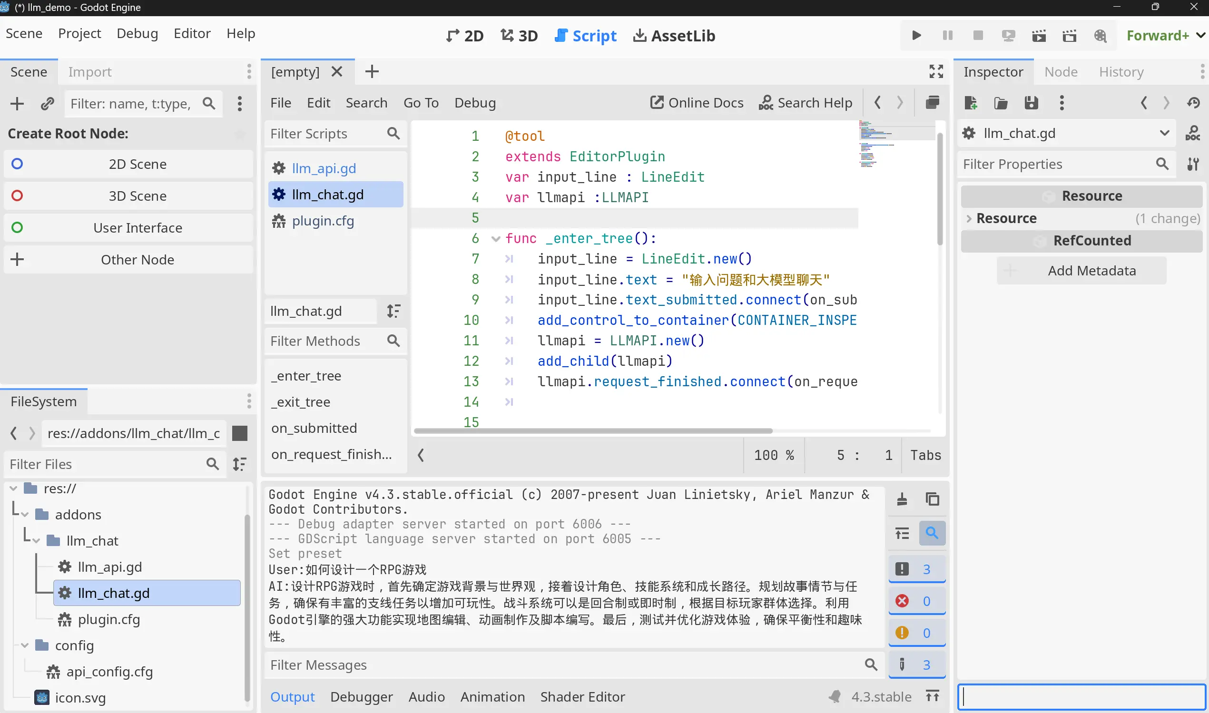The width and height of the screenshot is (1209, 713).
Task: Choose Other Node as root
Action: point(128,259)
